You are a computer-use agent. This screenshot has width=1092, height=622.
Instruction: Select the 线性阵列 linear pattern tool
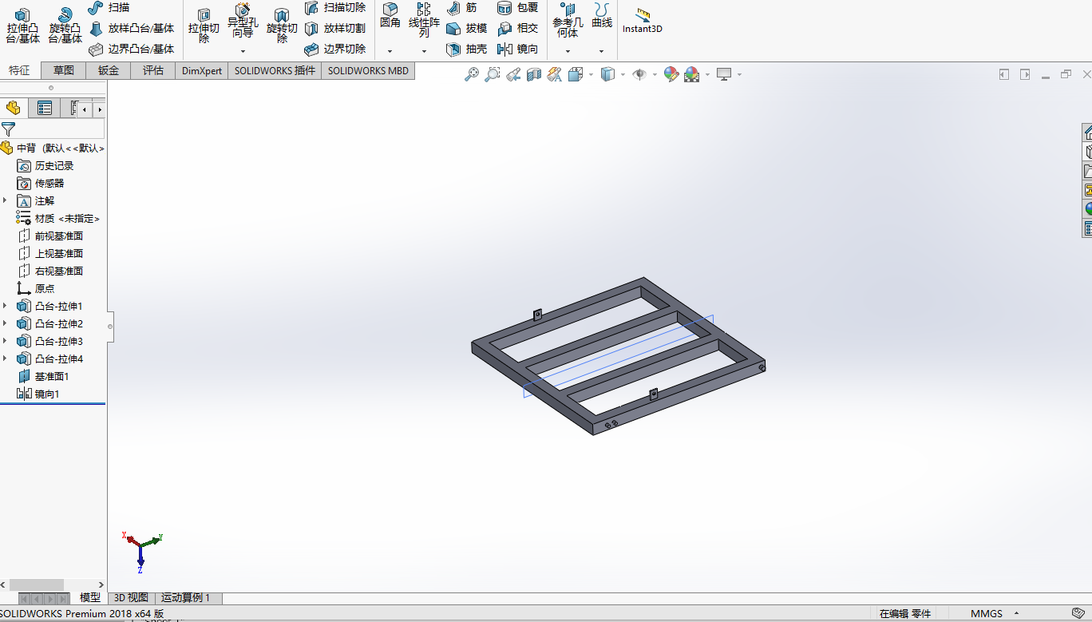(424, 19)
